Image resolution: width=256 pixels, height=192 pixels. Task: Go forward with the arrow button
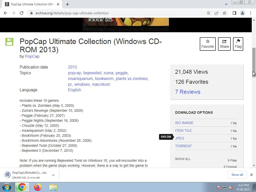pos(13,13)
